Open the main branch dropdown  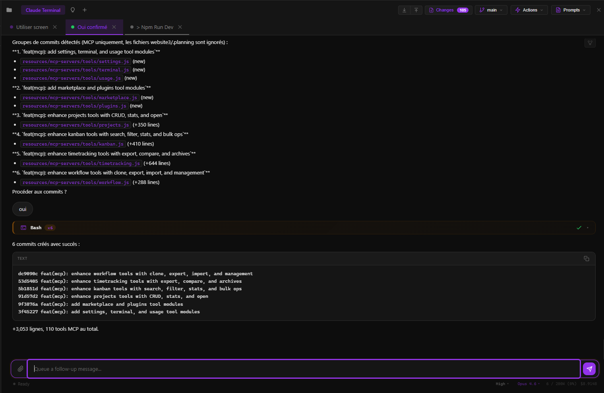pos(491,10)
